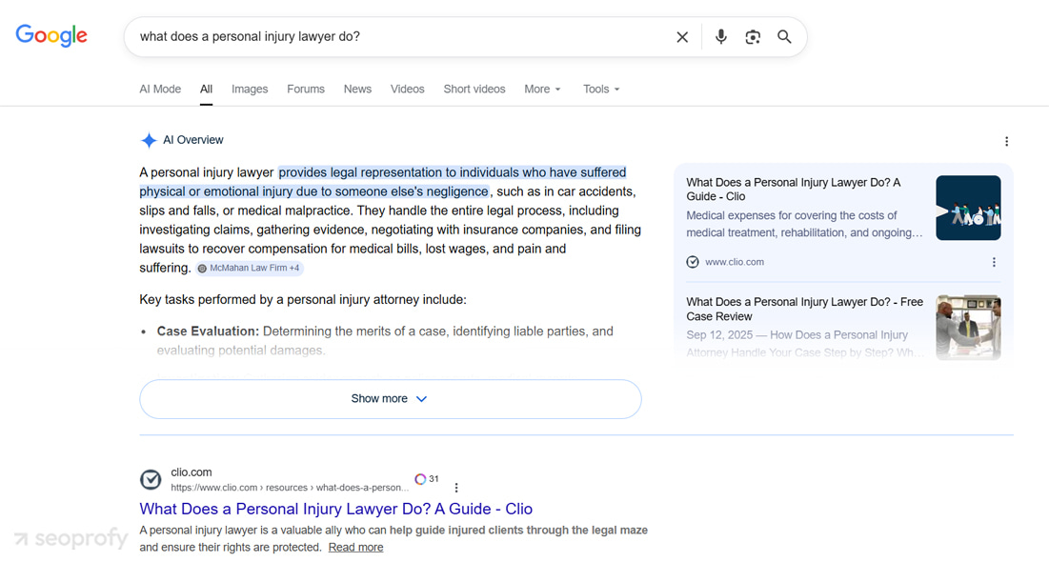
Task: Click the clio.com site name above the result
Action: tap(192, 472)
